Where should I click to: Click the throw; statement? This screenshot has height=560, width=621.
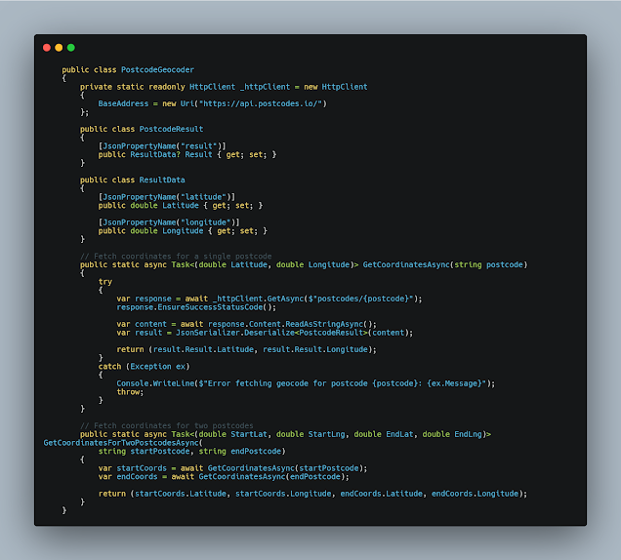click(130, 392)
